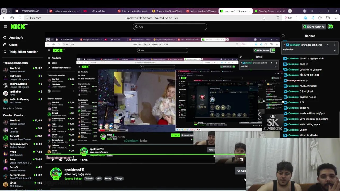Open the browser downloads arrow icon

point(336,18)
